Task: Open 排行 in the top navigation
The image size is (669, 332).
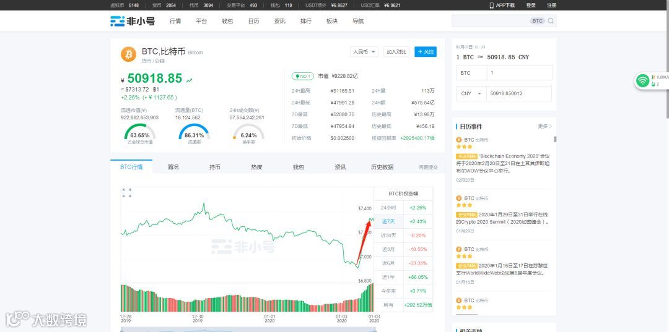Action: click(x=306, y=21)
